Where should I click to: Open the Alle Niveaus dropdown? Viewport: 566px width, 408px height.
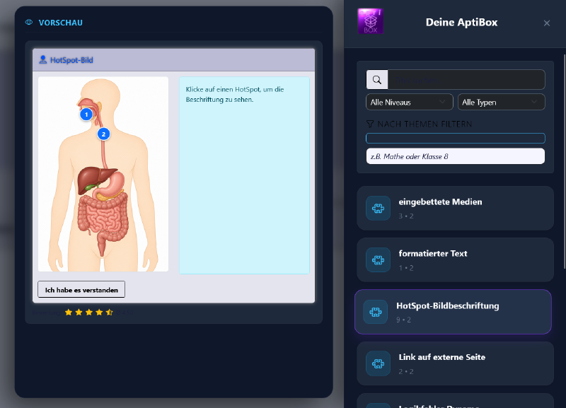click(410, 102)
